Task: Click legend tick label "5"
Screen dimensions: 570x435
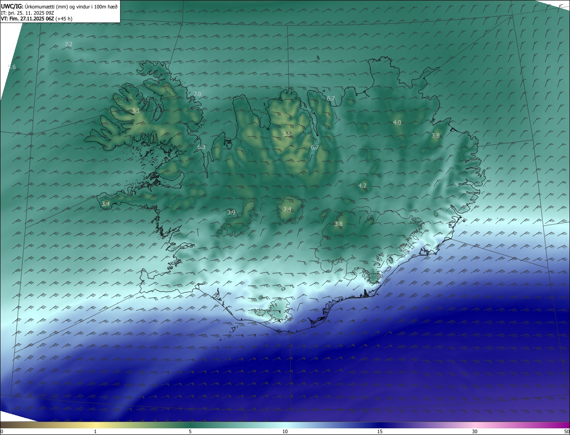Action: coord(190,431)
